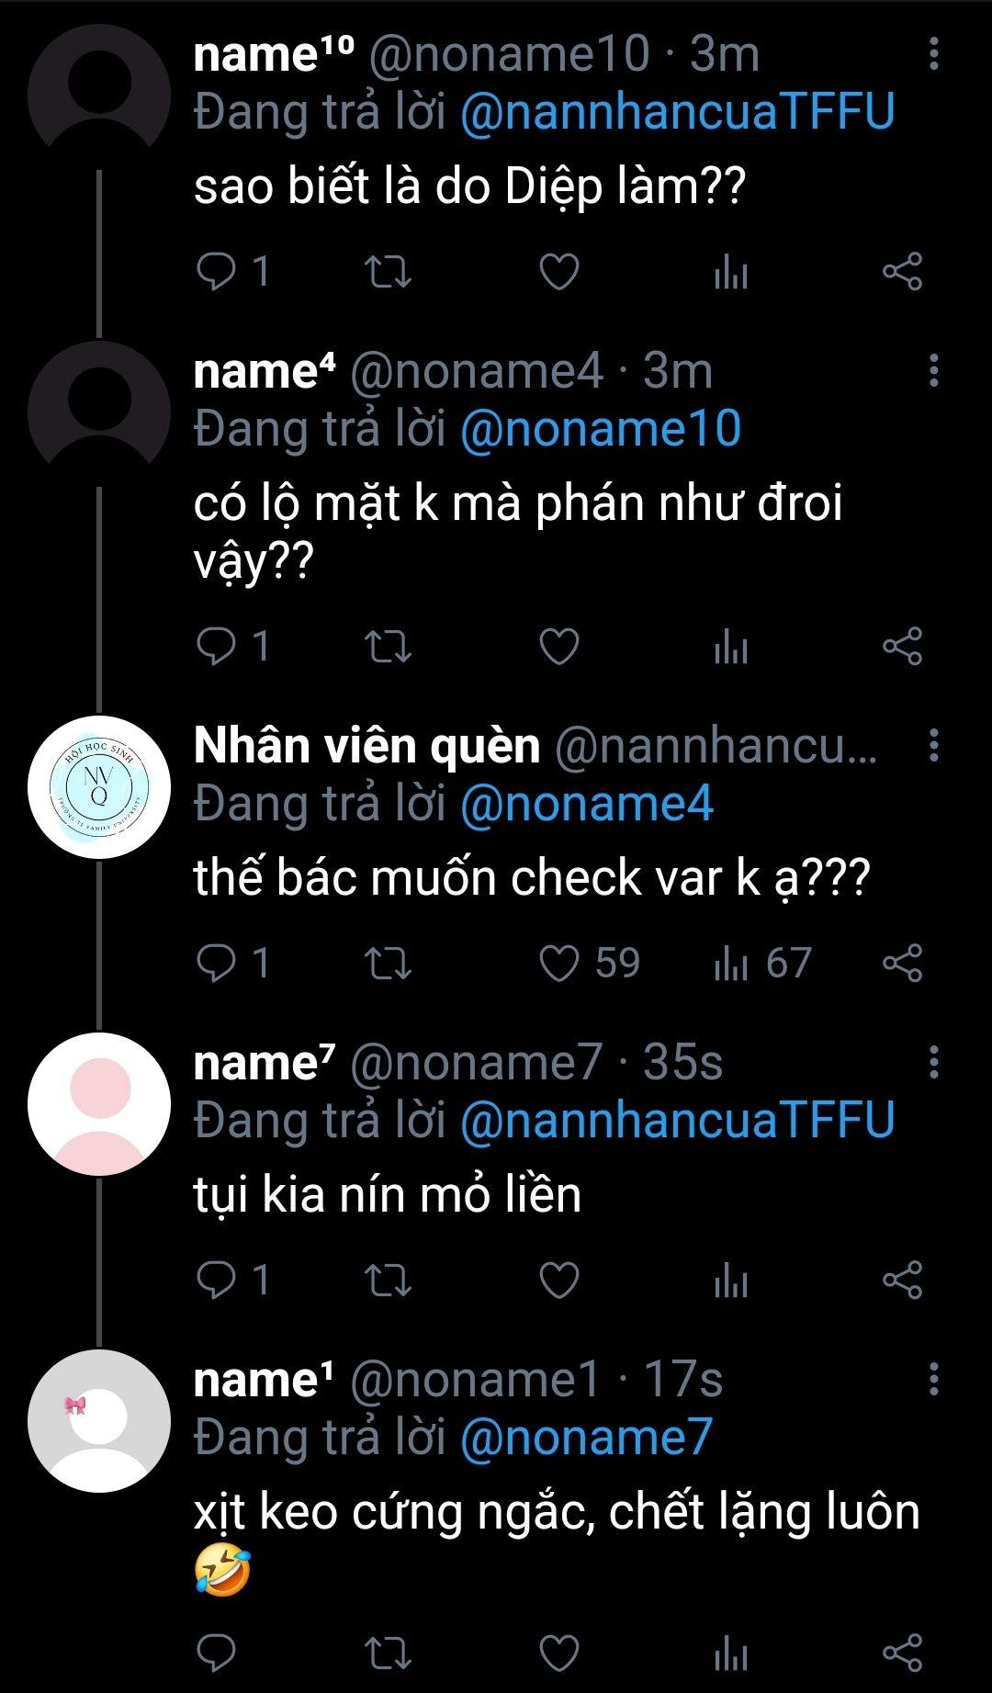
Task: Open Nhân viên quèn's NVQ profile picture
Action: 99,787
